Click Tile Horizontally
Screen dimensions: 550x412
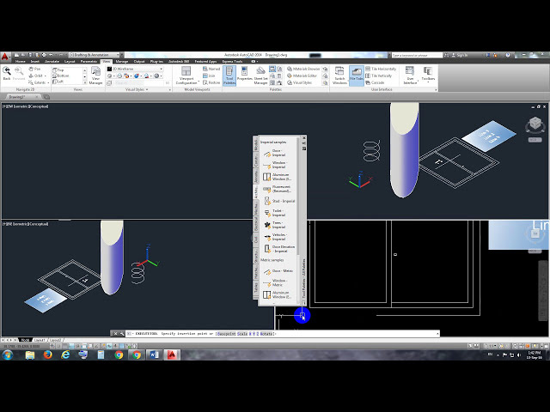pos(381,69)
